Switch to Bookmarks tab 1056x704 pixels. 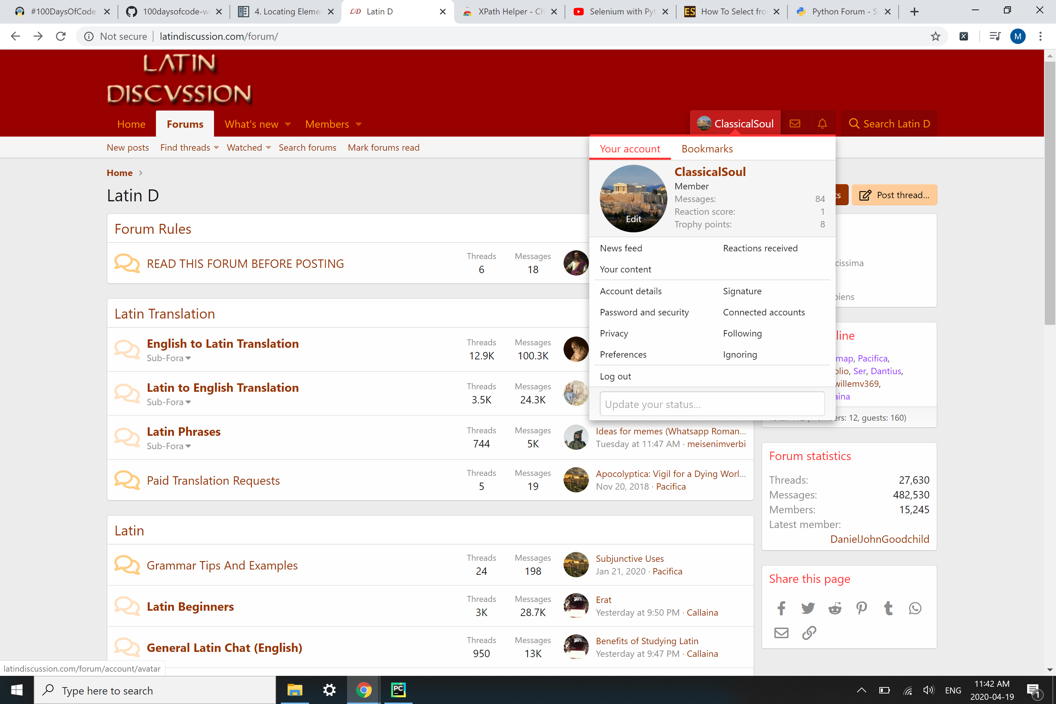pyautogui.click(x=707, y=149)
